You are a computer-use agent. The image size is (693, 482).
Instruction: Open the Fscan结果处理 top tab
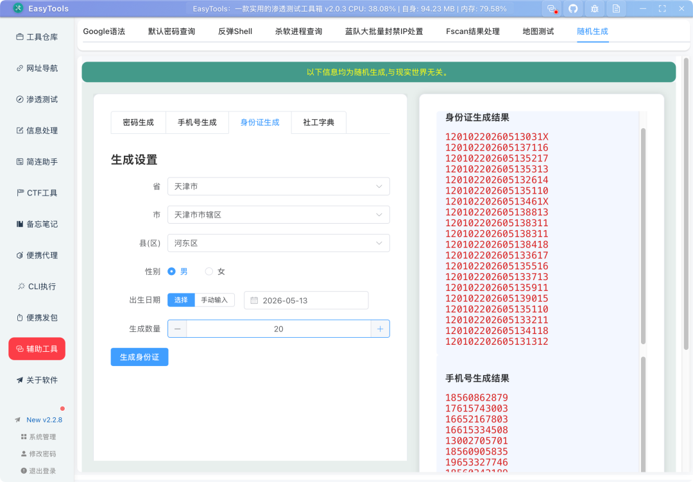473,31
